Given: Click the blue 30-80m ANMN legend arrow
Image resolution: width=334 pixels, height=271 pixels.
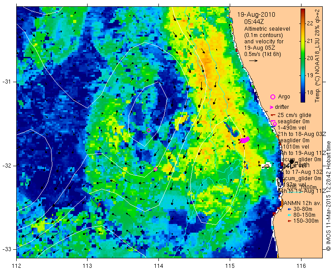Looking at the screenshot, I should 289,209.
